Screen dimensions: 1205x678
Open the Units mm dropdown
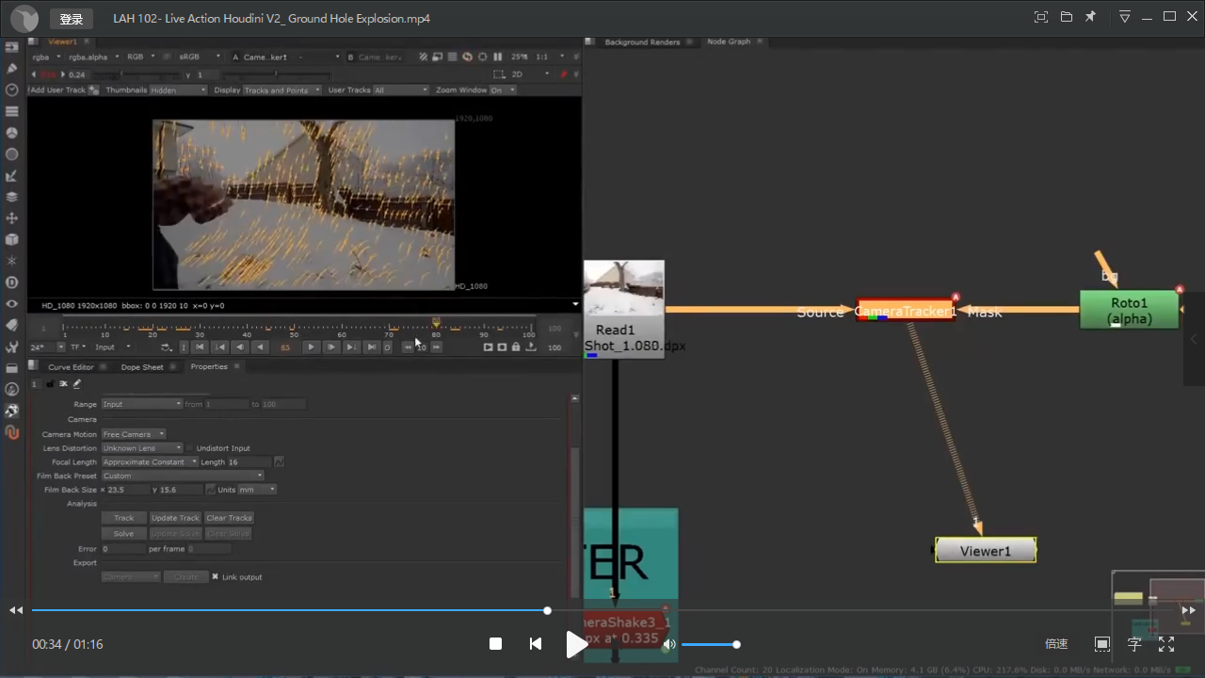click(x=257, y=490)
